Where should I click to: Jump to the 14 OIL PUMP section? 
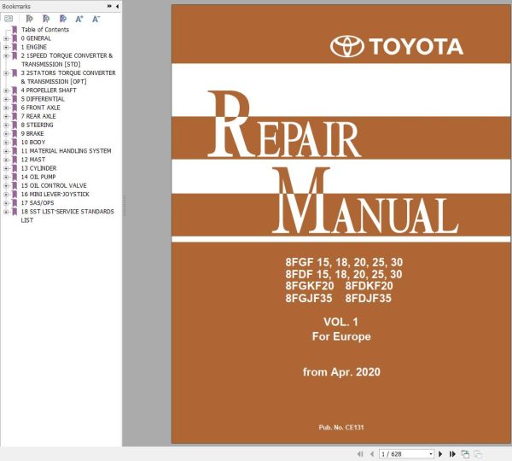[x=39, y=177]
